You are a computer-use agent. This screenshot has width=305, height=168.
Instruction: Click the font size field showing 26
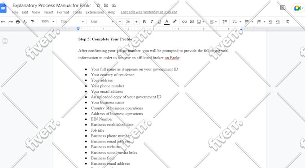coord(128,22)
